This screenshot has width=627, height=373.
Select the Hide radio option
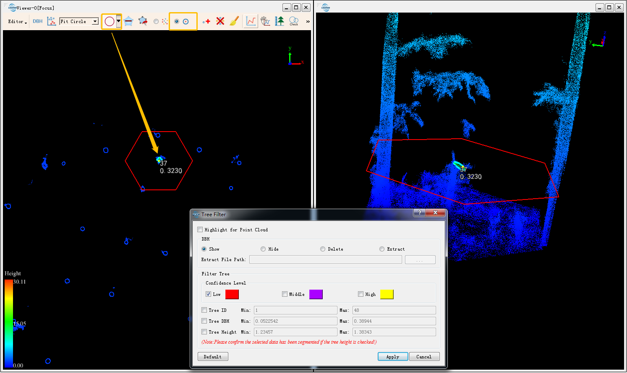[x=263, y=249]
